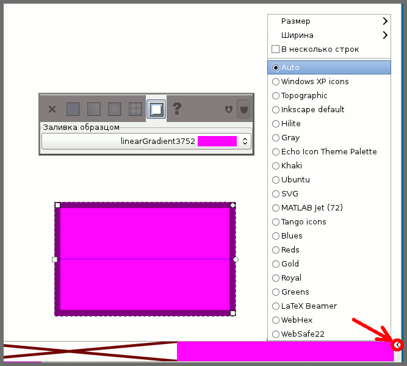
Task: Click the No paint X icon
Action: click(52, 109)
